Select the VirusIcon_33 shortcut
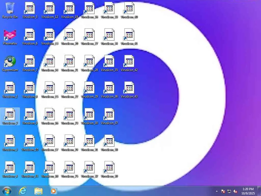The image size is (261, 196). click(x=109, y=10)
